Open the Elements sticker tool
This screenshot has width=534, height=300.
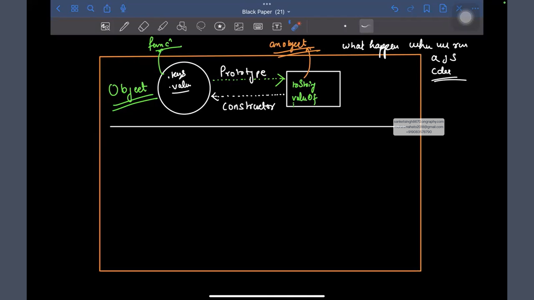(220, 26)
